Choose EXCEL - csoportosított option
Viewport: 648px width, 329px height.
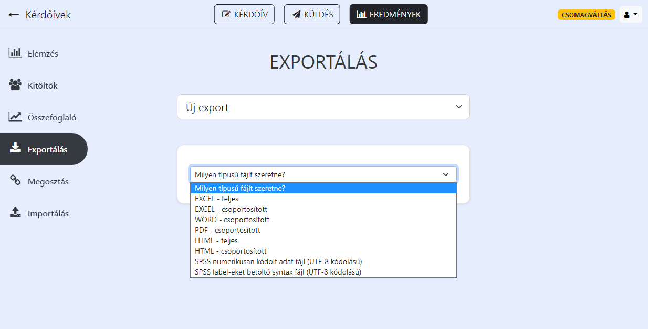323,209
